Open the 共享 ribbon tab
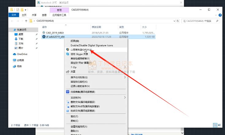 click(34, 15)
